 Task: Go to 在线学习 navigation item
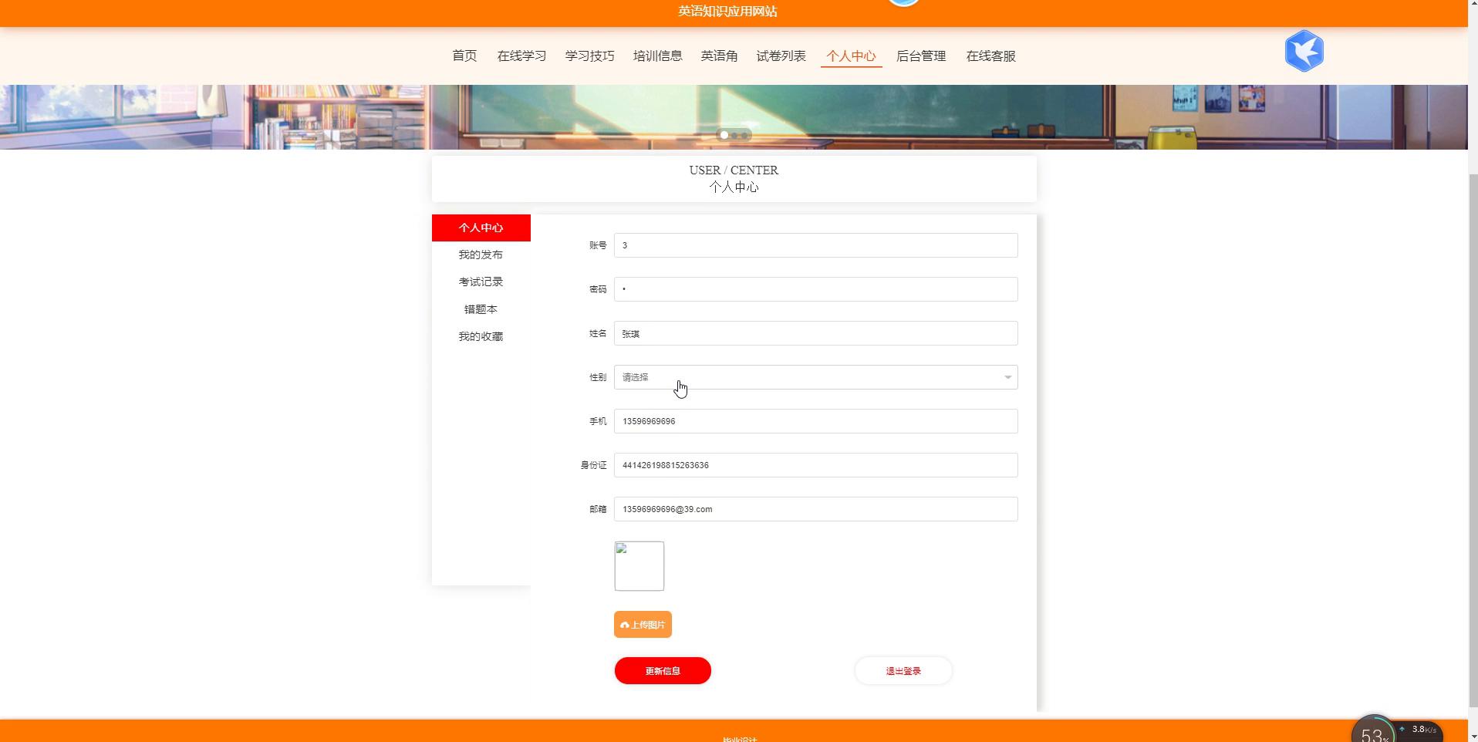[x=521, y=56]
